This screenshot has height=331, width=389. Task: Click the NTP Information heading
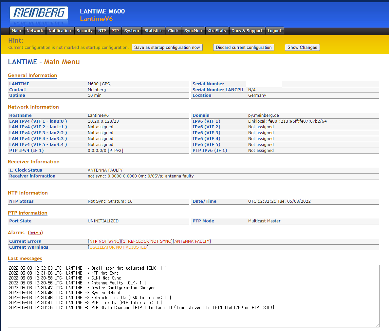[28, 193]
